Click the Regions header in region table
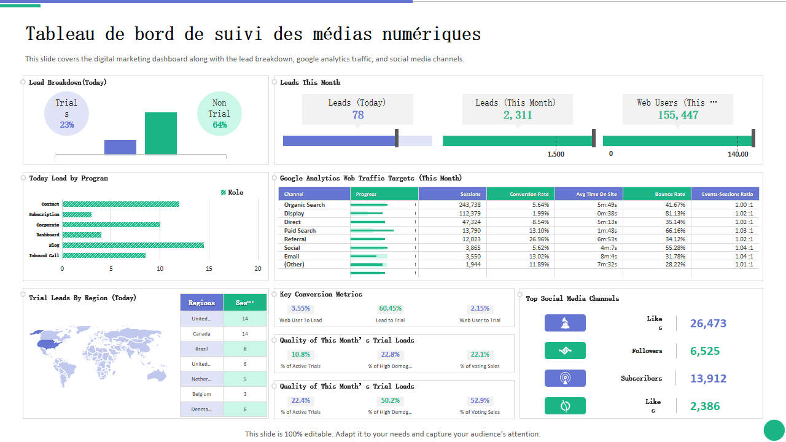The image size is (786, 442). pos(201,303)
